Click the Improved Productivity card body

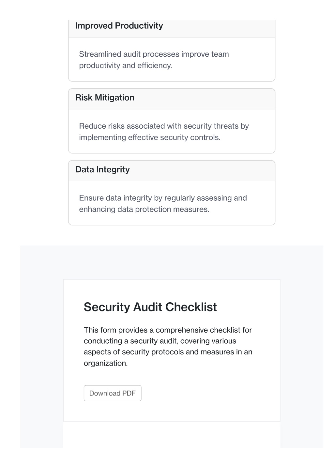pos(172,59)
